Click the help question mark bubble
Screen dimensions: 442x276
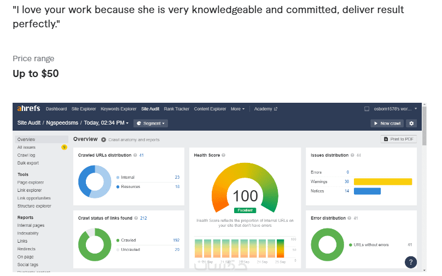[x=411, y=262]
